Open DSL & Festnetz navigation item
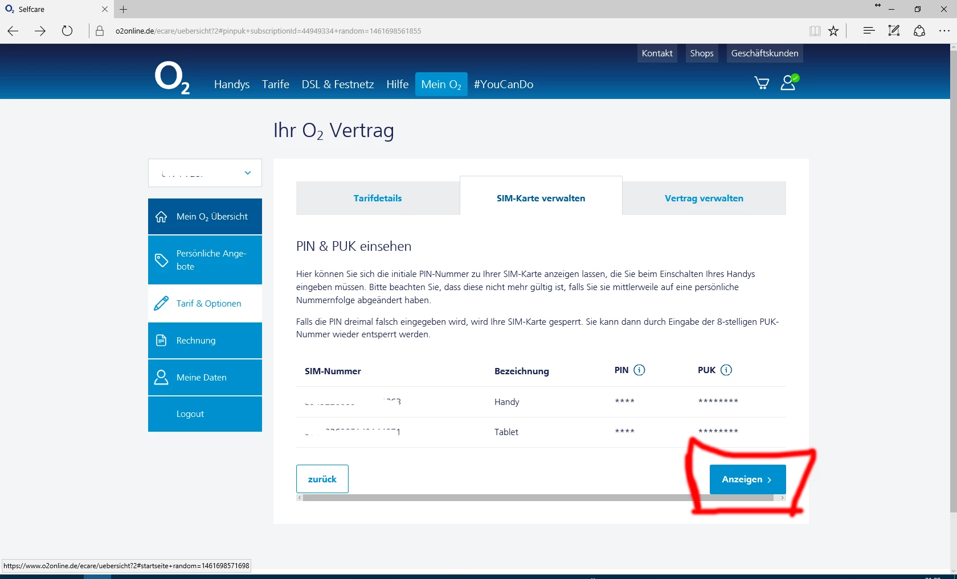The image size is (957, 579). (x=338, y=84)
